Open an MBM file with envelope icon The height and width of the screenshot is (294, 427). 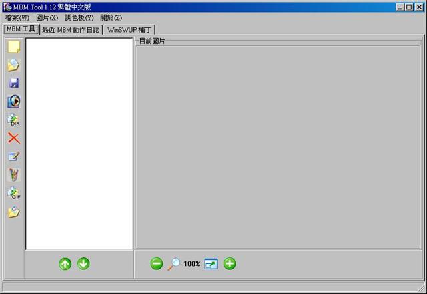pos(13,65)
